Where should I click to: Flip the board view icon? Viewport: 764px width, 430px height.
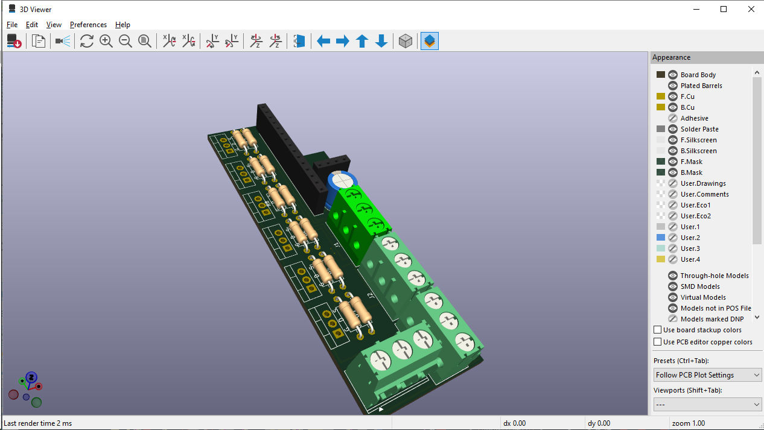point(299,41)
